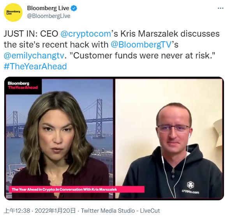This screenshot has width=229, height=217.
Task: Click the pink caption banner in video
Action: click(77, 189)
